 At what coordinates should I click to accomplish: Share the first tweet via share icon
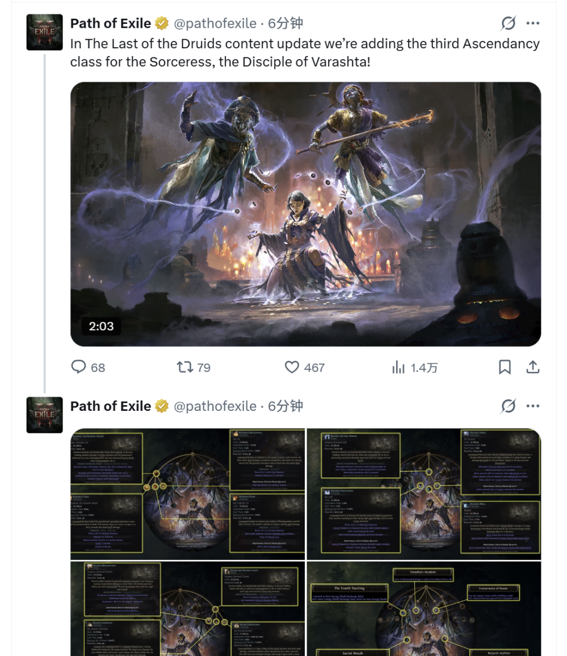(x=532, y=367)
